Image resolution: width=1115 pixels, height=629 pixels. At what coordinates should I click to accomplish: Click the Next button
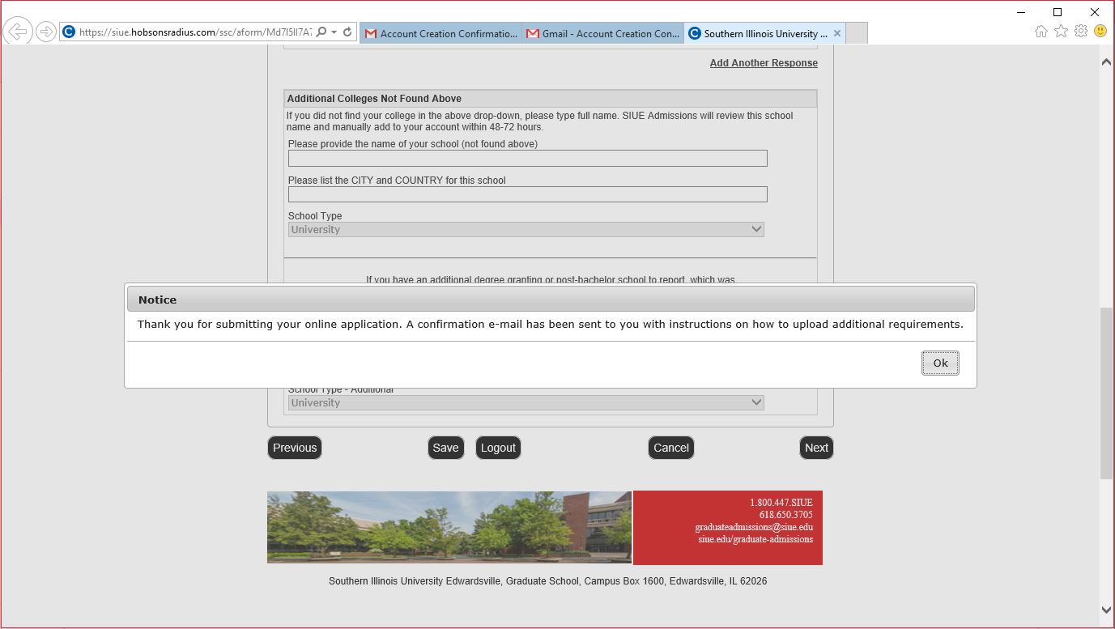click(x=816, y=448)
